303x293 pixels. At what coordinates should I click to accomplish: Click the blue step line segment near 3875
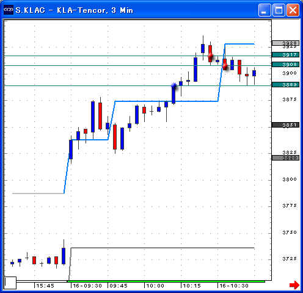click(167, 101)
